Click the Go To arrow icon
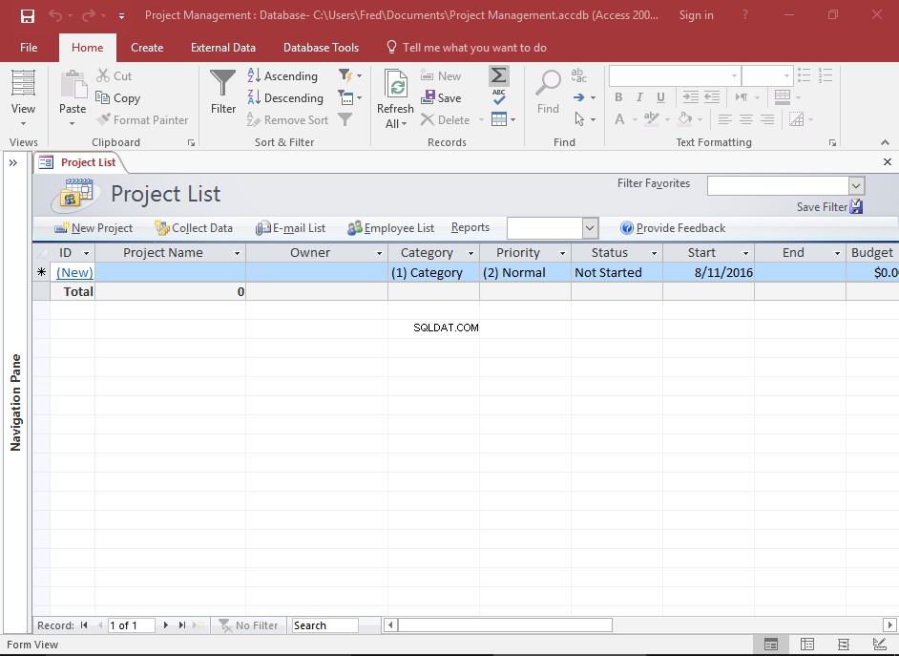The image size is (899, 656). tap(579, 97)
